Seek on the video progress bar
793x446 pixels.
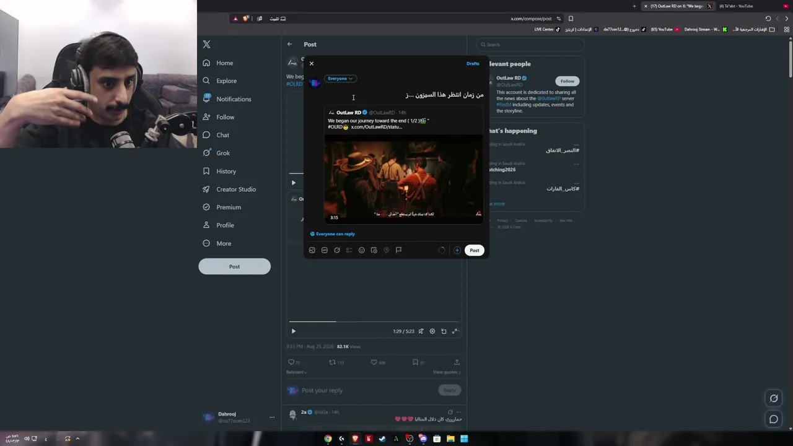coord(374,321)
